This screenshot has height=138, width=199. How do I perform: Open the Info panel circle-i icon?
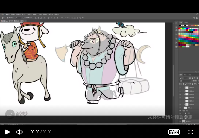pyautogui.click(x=177, y=30)
